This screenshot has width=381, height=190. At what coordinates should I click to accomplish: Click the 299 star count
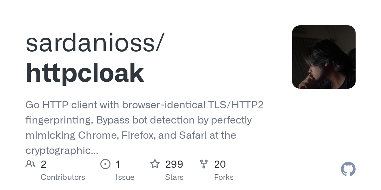click(174, 164)
